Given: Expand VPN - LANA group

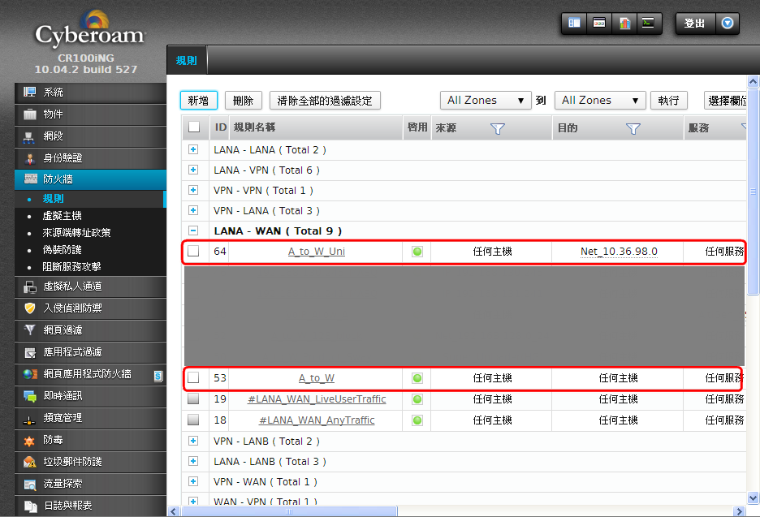Looking at the screenshot, I should pyautogui.click(x=193, y=211).
